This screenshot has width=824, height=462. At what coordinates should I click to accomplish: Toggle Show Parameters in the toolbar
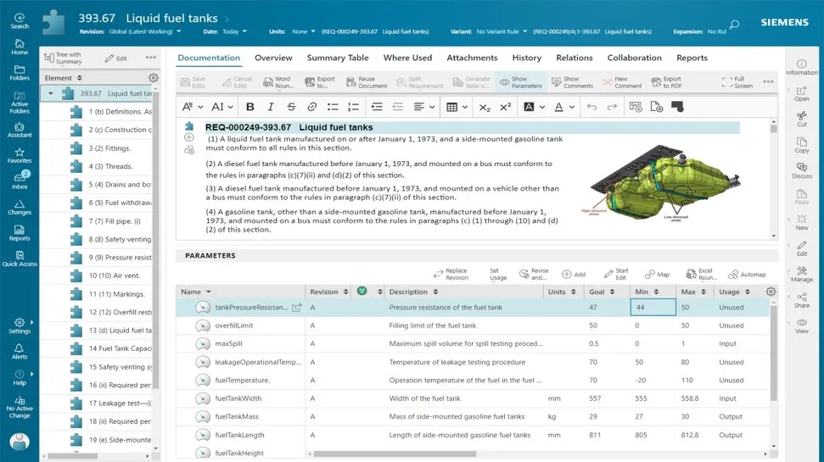point(520,82)
